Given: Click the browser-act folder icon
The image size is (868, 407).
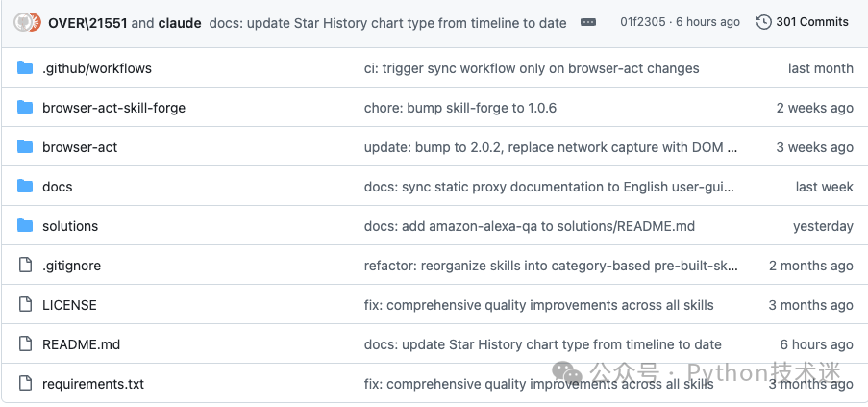Looking at the screenshot, I should tap(25, 147).
